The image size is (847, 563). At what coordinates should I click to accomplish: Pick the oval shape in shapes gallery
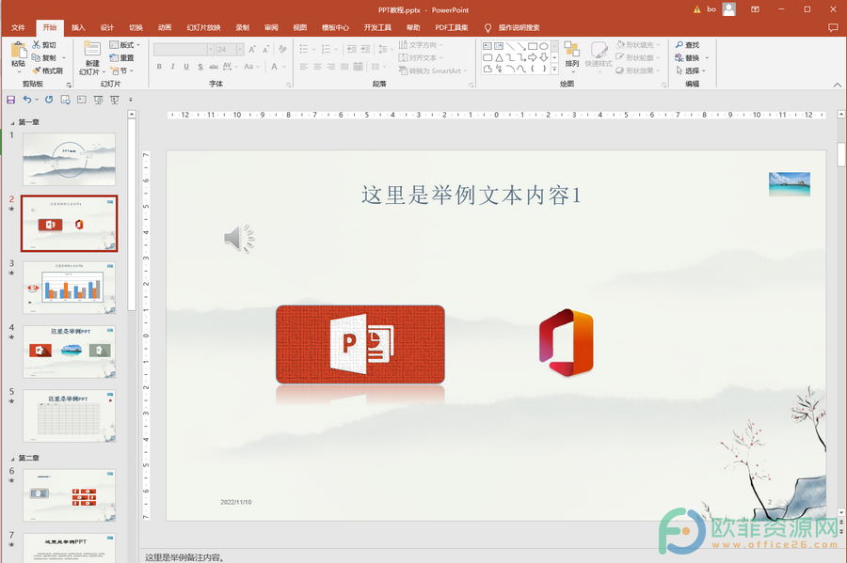(544, 46)
